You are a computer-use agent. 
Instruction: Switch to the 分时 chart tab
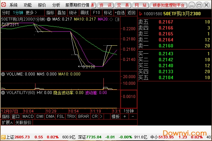tap(6, 13)
